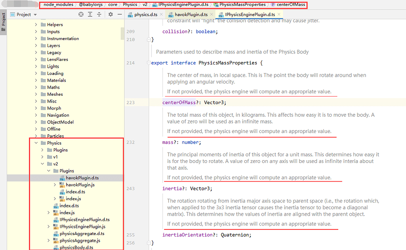Image resolution: width=406 pixels, height=250 pixels.
Task: Click the Collapse All icon in Project toolbar
Action: pyautogui.click(x=99, y=14)
